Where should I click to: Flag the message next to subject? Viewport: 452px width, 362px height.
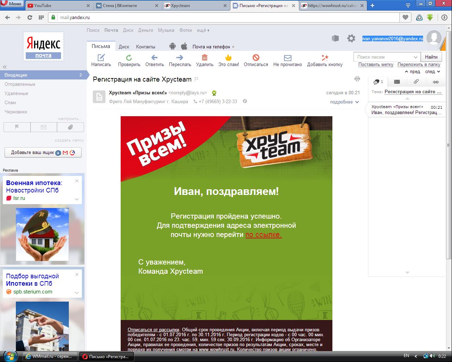coord(197,79)
